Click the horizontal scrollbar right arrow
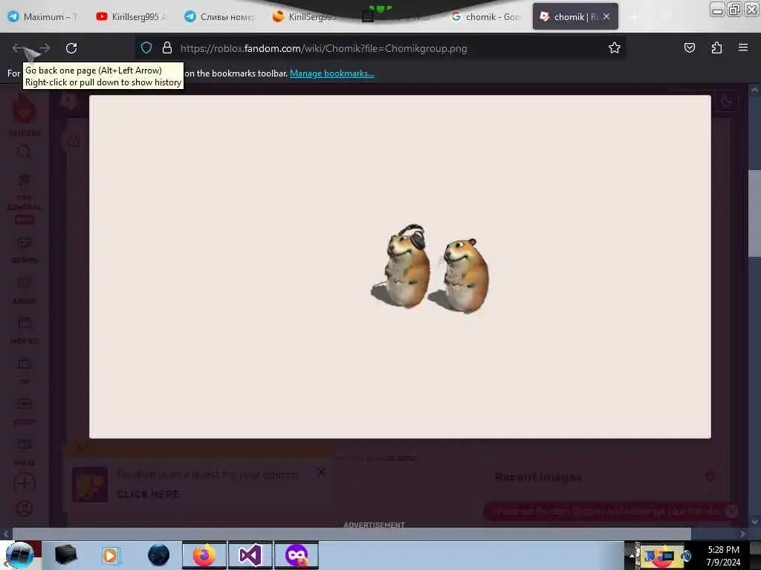 pos(742,534)
